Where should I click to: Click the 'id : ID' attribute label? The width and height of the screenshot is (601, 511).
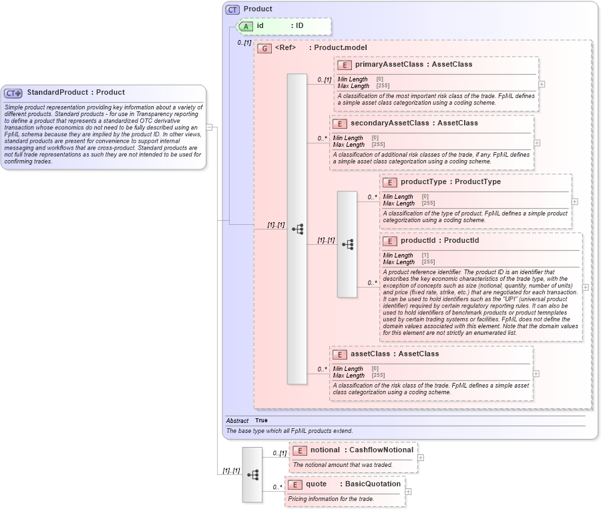280,25
